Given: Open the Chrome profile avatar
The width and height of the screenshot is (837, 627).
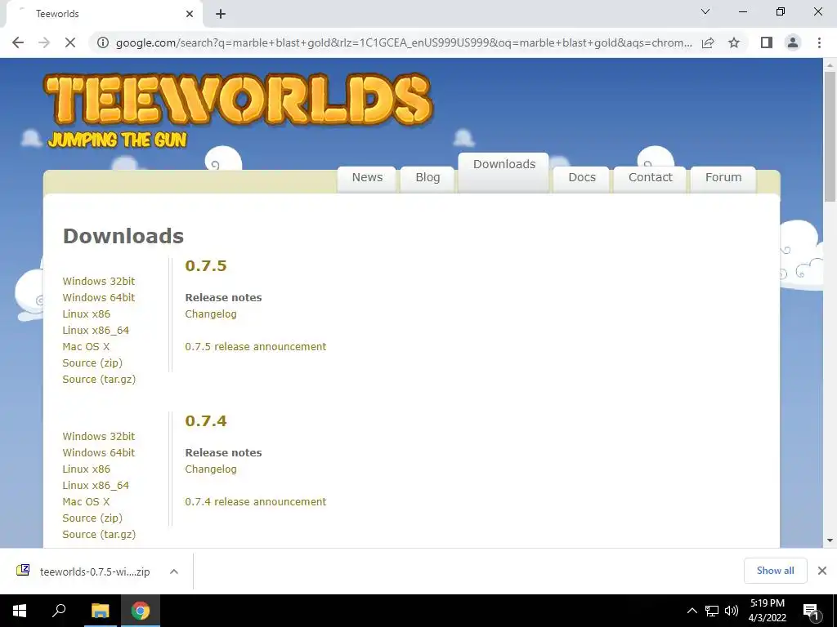Looking at the screenshot, I should click(x=793, y=42).
